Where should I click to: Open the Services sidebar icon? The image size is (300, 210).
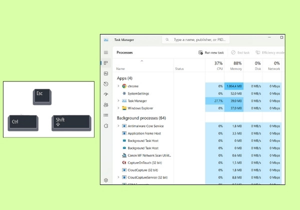106,126
